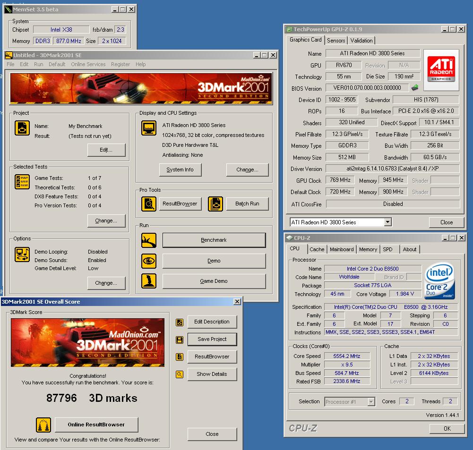Screen dimensions: 473x450
Task: Click Change button under Selected Tests
Action: click(x=106, y=221)
